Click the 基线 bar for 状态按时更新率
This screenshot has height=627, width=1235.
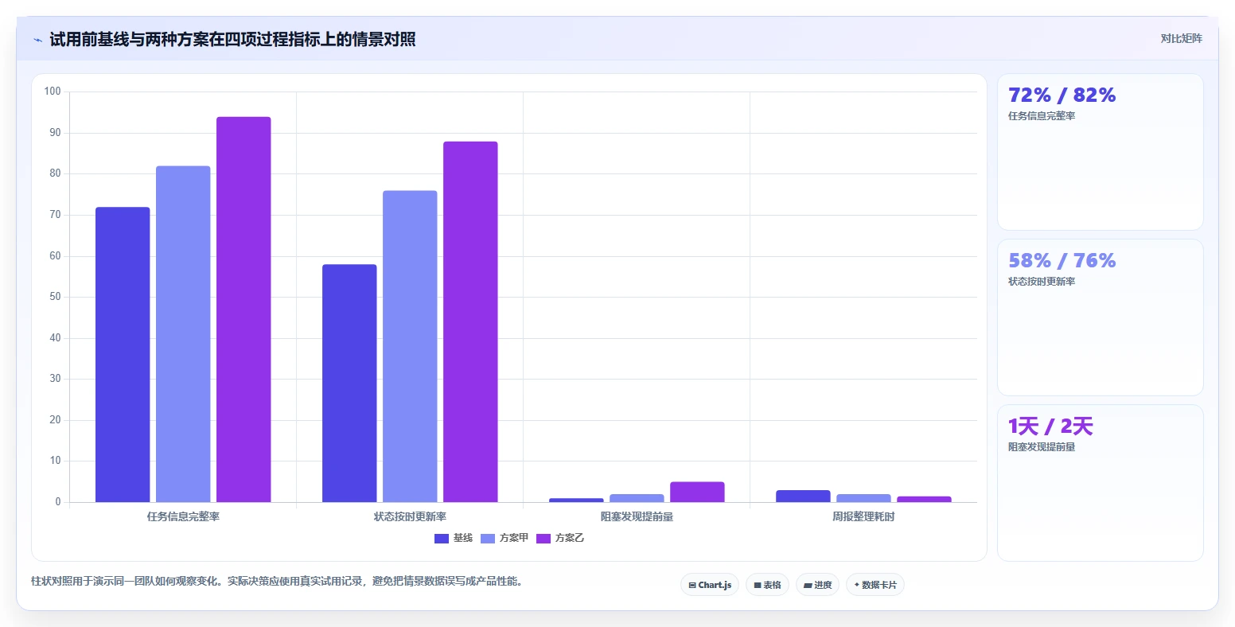click(349, 384)
